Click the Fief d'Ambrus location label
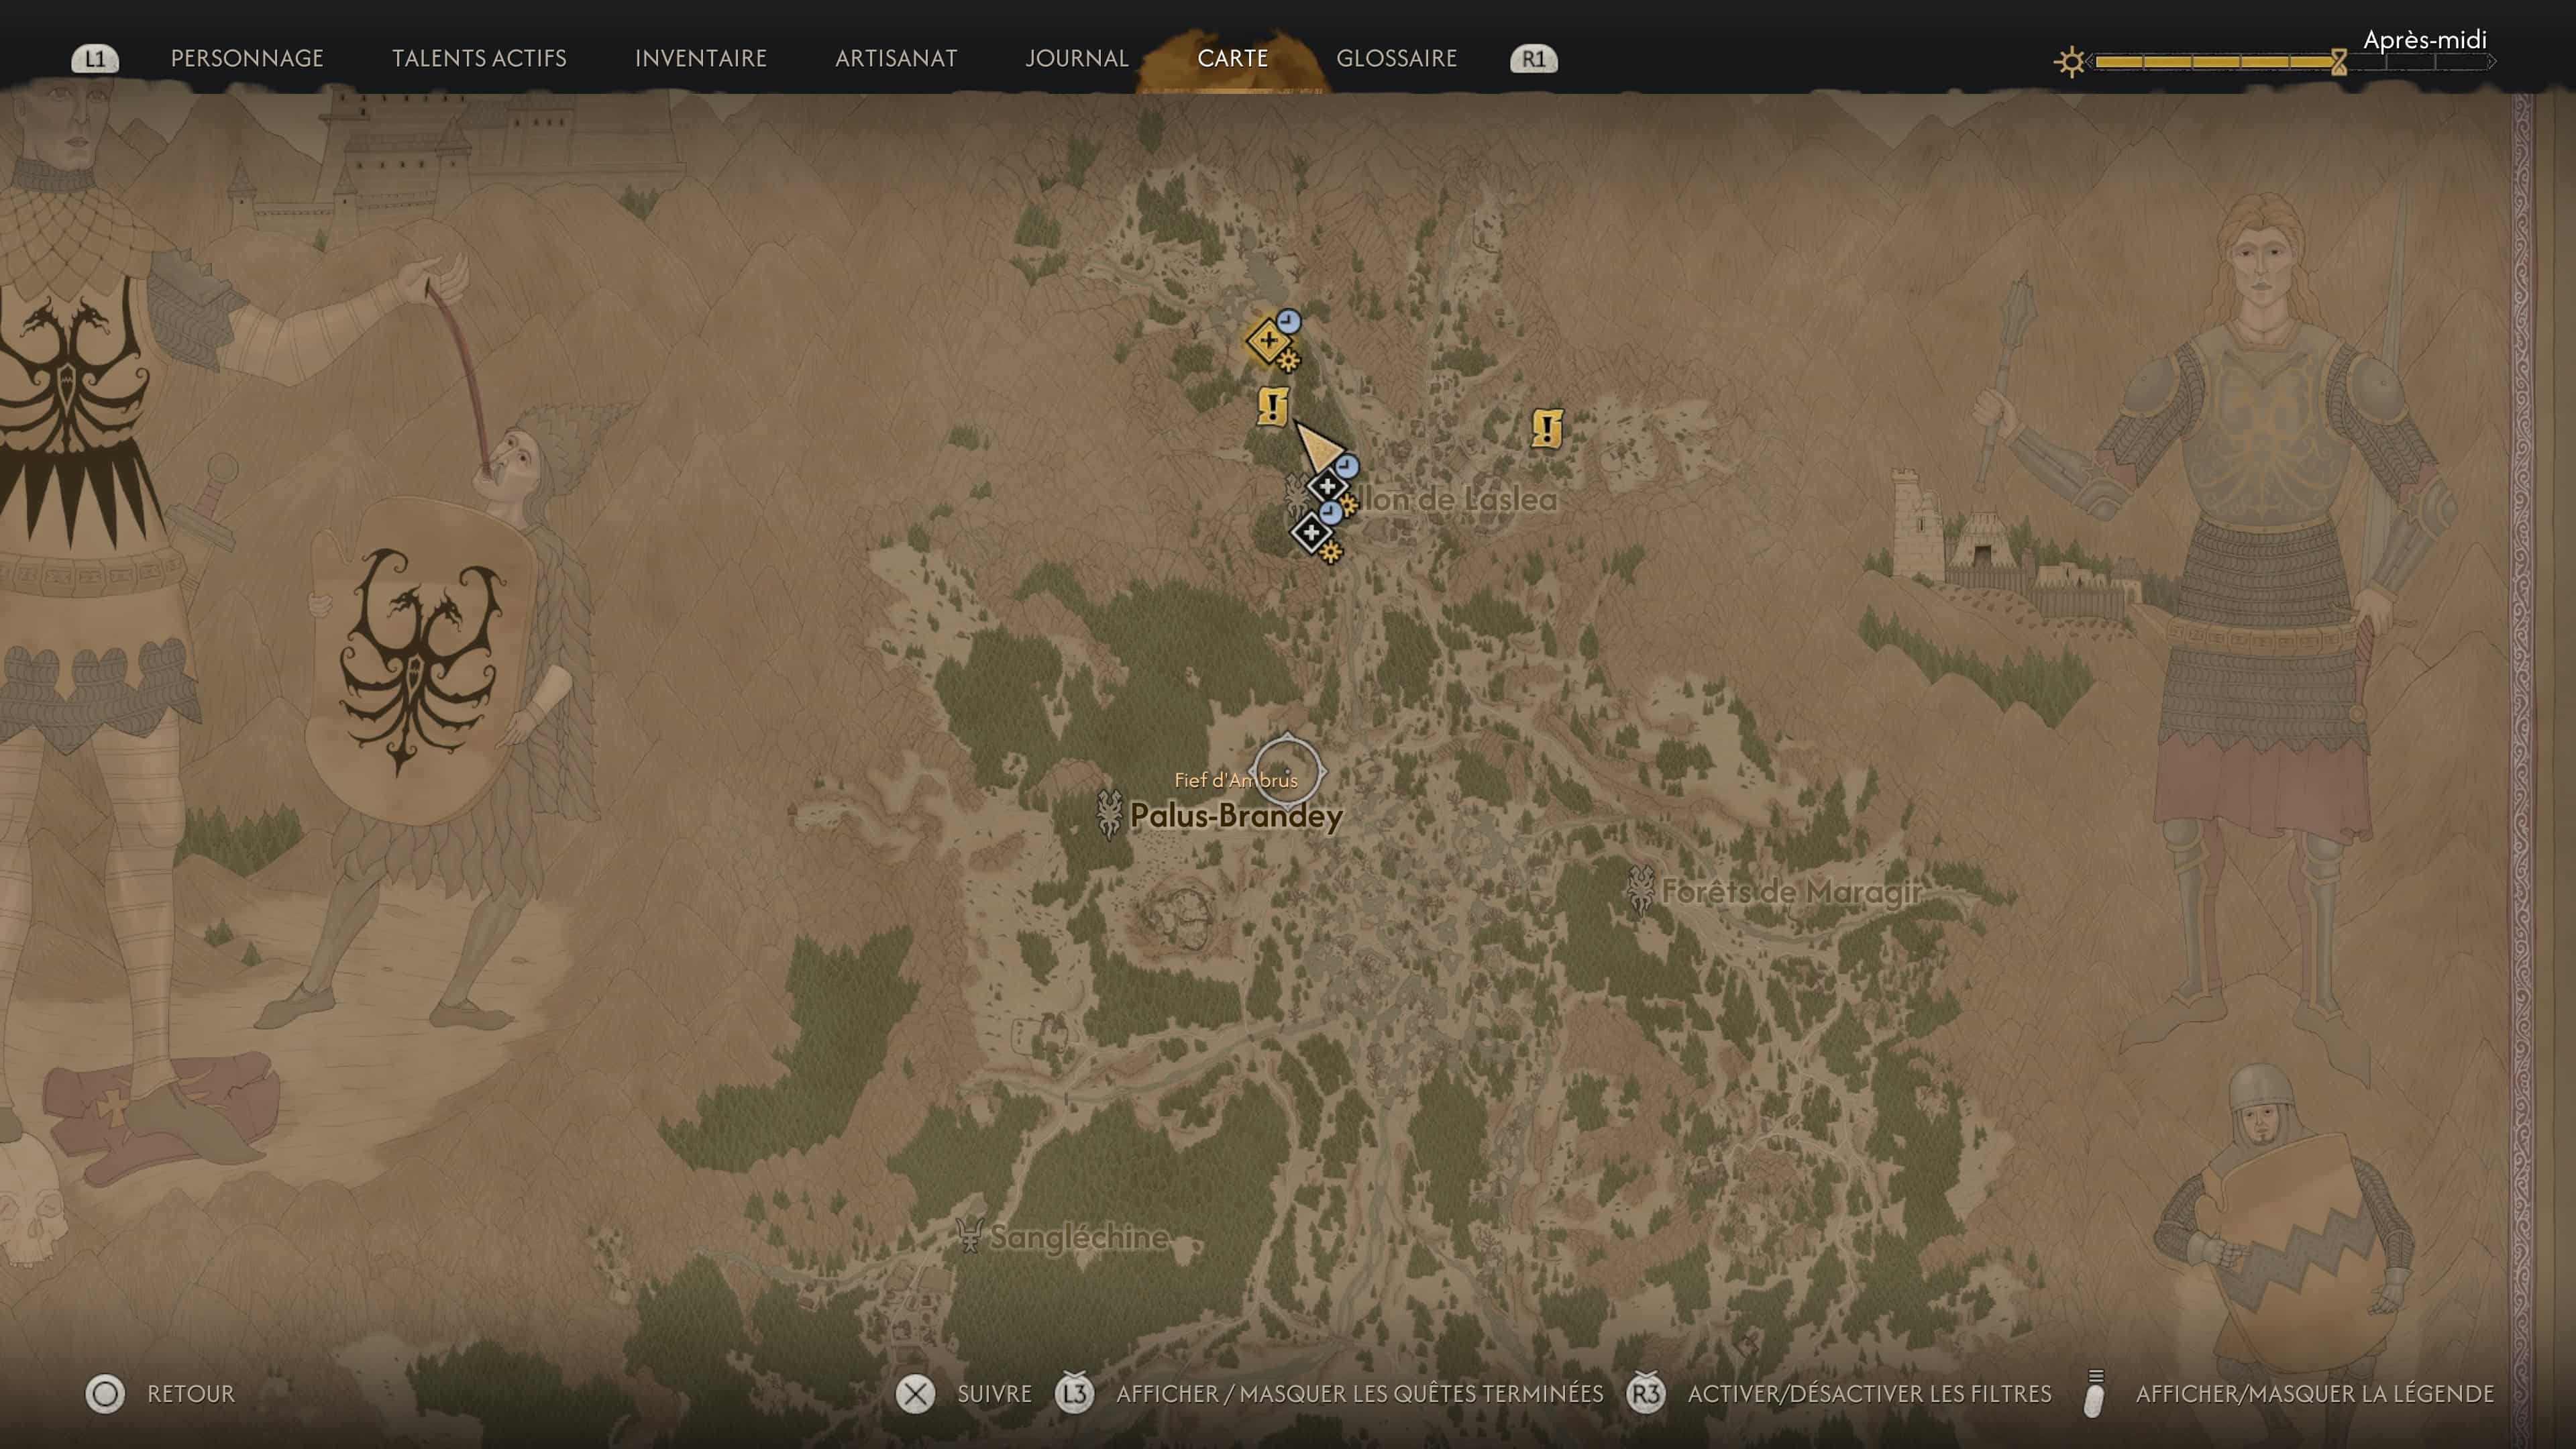Viewport: 2576px width, 1449px height. (1236, 780)
